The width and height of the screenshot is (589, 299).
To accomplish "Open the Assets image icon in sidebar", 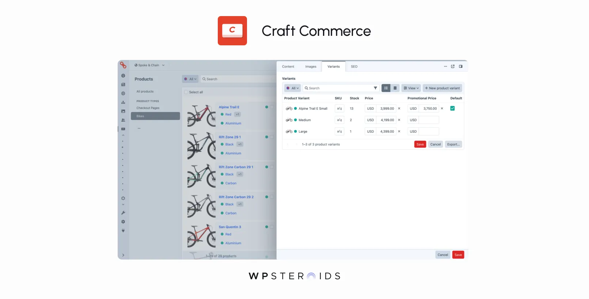I will 123,111.
